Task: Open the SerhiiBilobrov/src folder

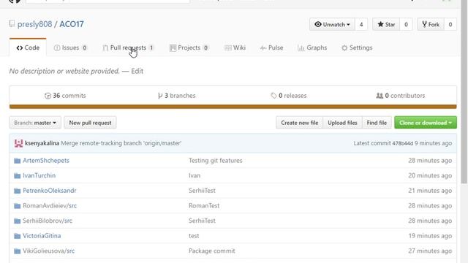Action: [x=48, y=221]
